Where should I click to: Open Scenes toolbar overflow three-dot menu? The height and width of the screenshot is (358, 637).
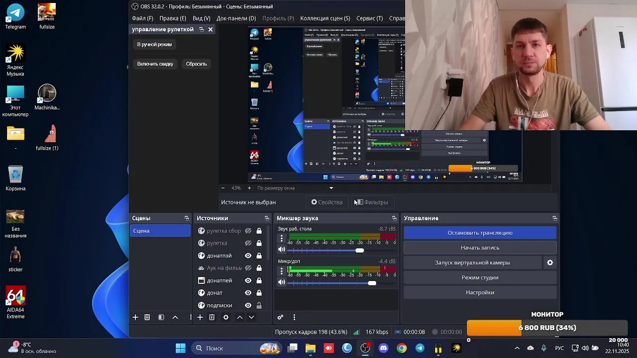(191, 317)
